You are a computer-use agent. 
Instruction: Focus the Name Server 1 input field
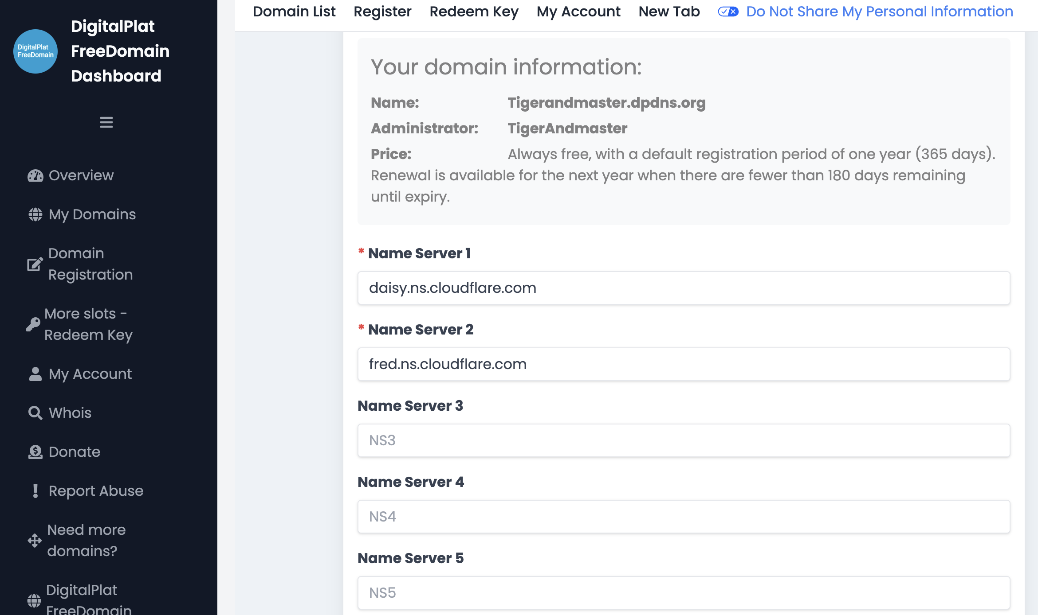[x=684, y=288]
